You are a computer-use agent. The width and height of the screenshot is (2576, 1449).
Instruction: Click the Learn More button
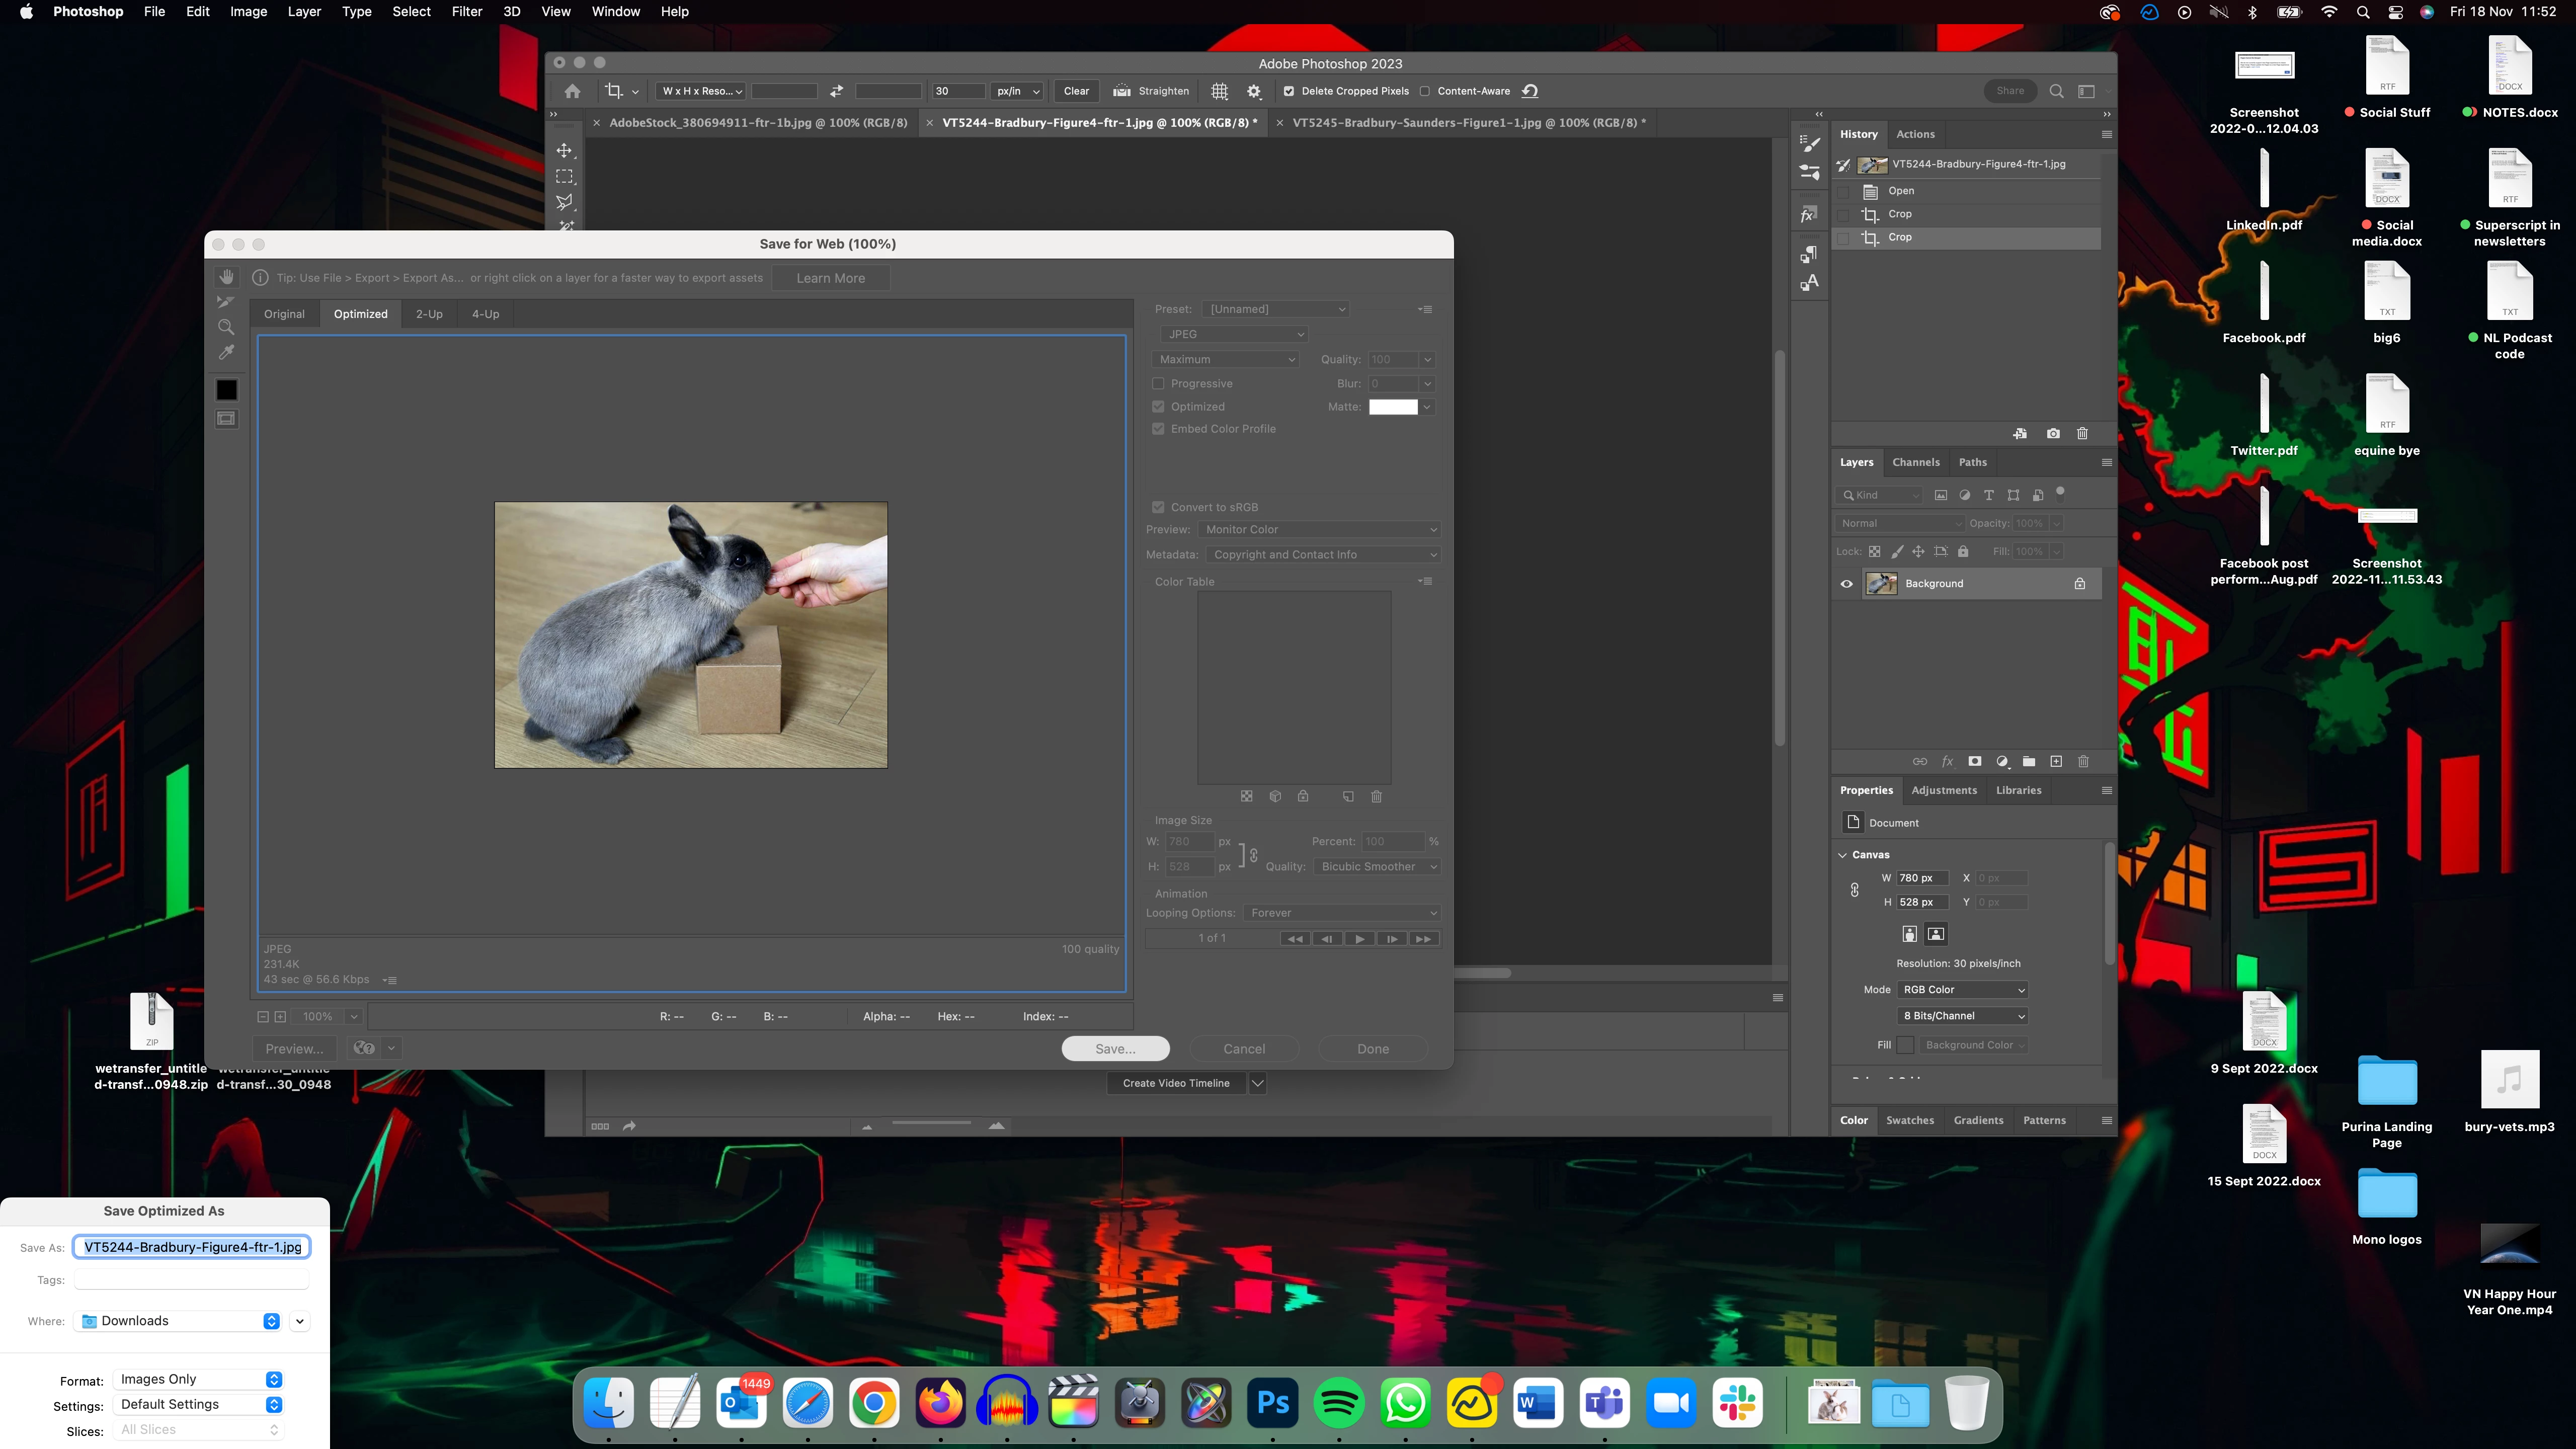point(830,278)
